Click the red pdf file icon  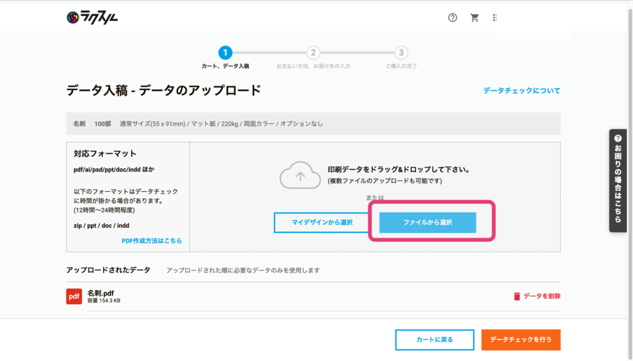point(74,297)
